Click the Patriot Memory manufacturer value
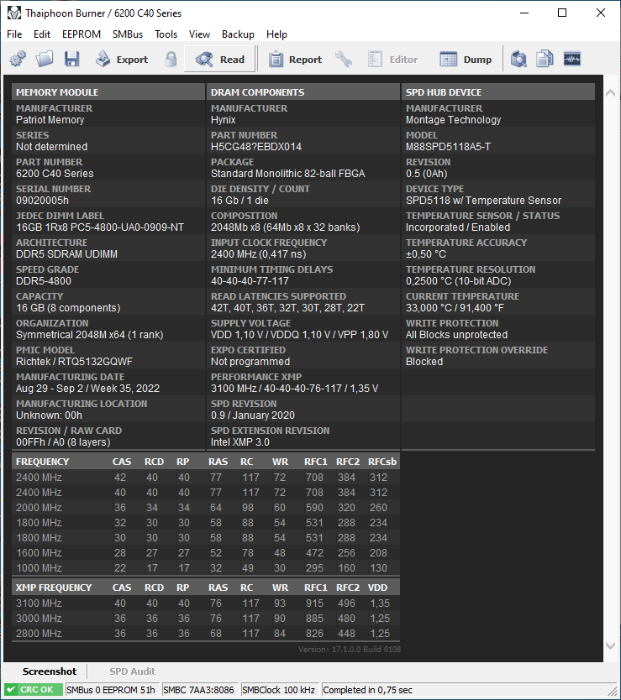Image resolution: width=621 pixels, height=700 pixels. tap(50, 120)
